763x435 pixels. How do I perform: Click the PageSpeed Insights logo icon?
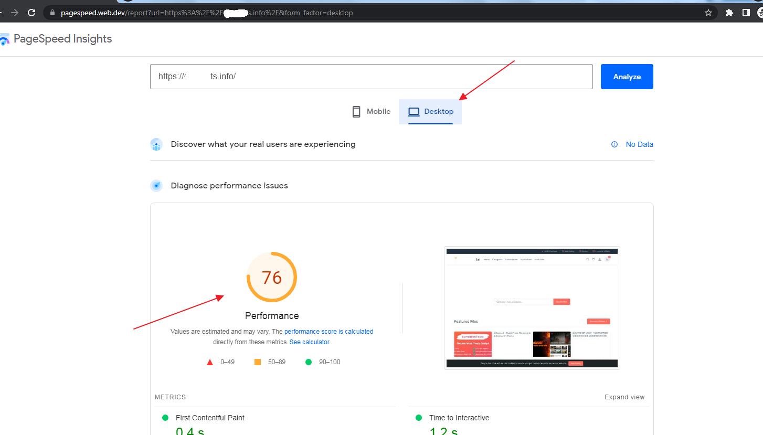pos(5,39)
